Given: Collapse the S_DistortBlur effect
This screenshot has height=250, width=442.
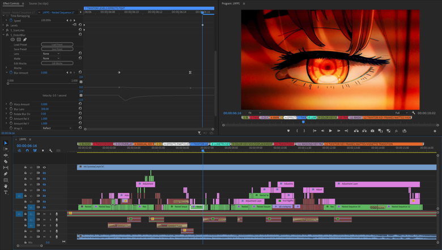Looking at the screenshot, I should click(x=3, y=35).
